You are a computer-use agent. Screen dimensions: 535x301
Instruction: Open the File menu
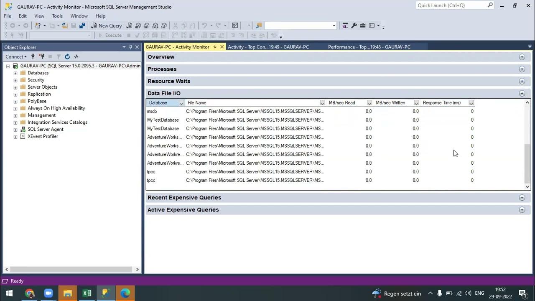pyautogui.click(x=8, y=16)
